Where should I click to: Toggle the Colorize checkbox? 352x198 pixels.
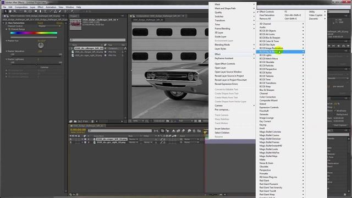pyautogui.click(x=38, y=67)
